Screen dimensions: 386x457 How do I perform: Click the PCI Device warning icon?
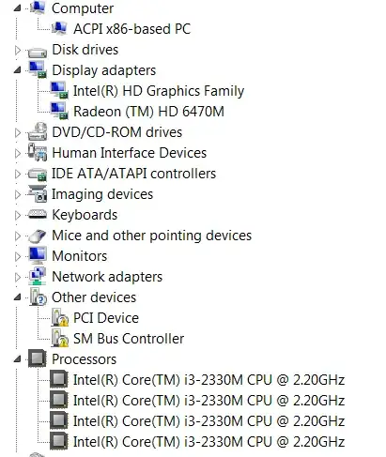pyautogui.click(x=59, y=317)
